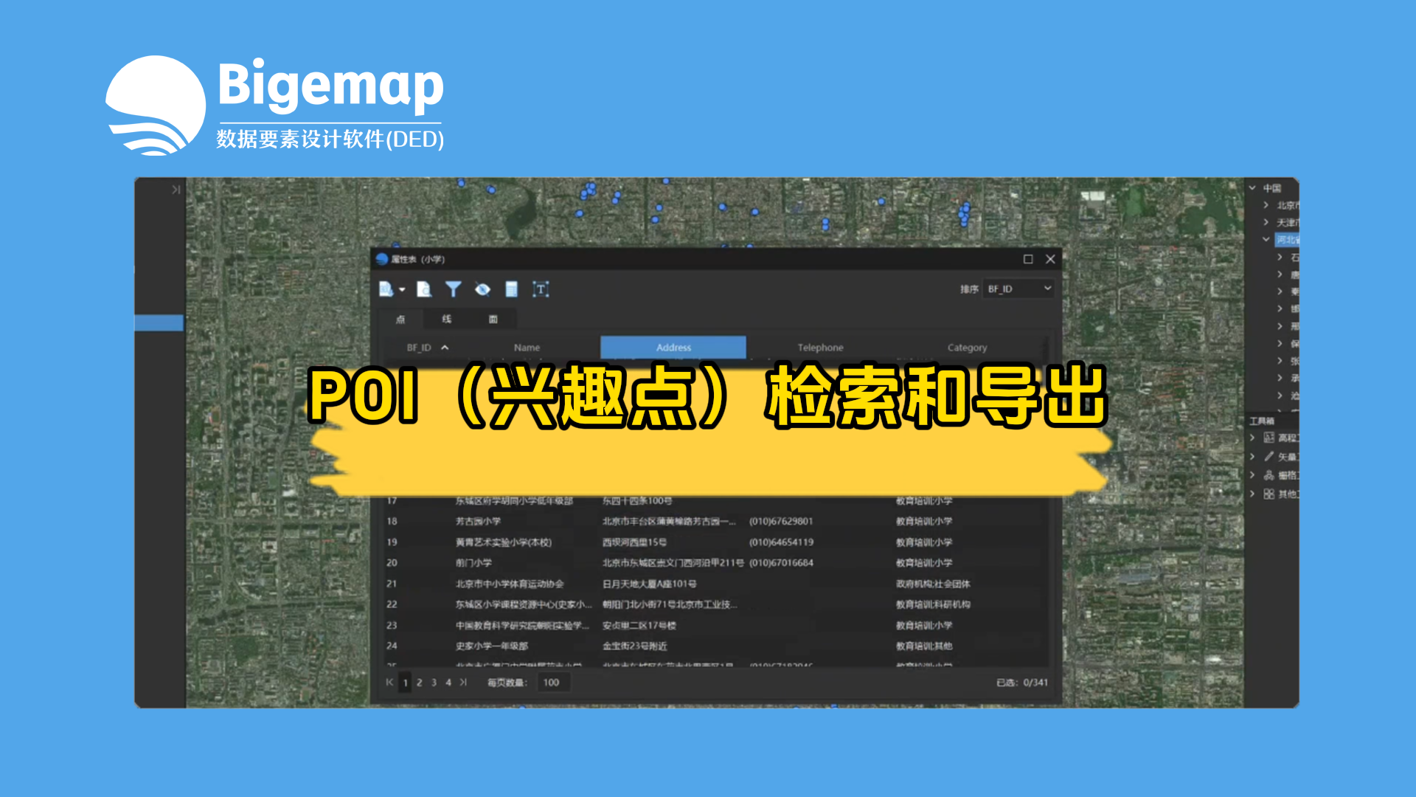Click the filter icon to filter records

(454, 289)
